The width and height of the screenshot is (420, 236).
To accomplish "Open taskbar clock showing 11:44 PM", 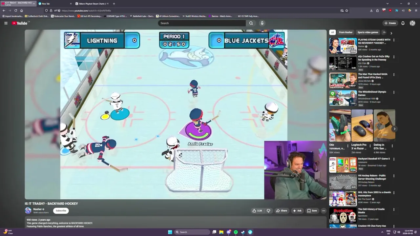I will (409, 232).
